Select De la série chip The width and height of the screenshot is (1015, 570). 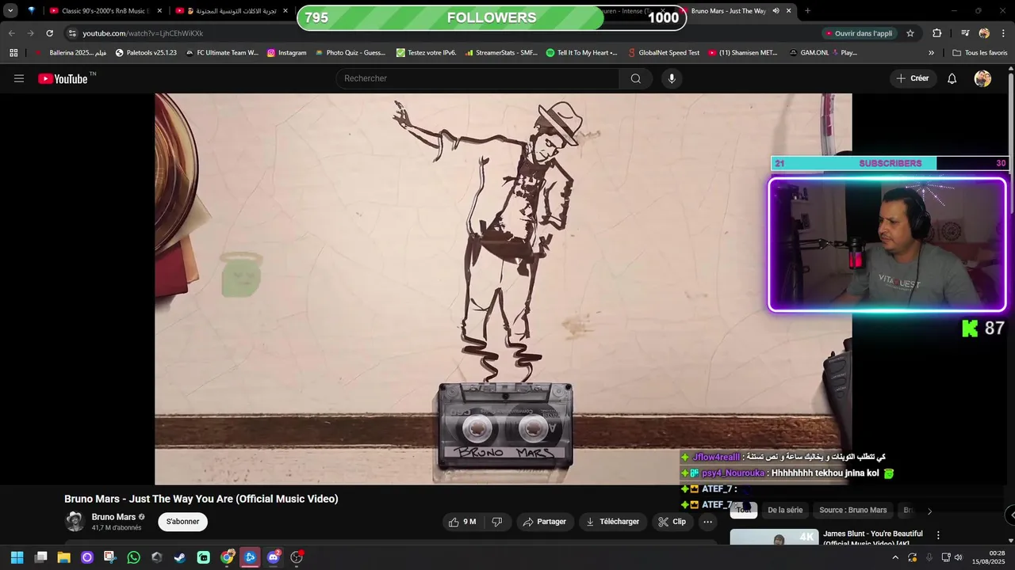(x=785, y=511)
